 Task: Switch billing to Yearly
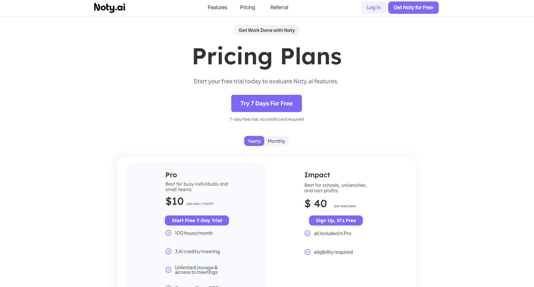click(x=254, y=141)
